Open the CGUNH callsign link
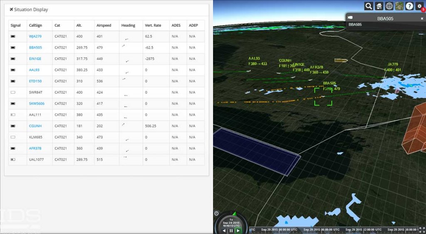Viewport: 426px width, 234px height. (35, 126)
